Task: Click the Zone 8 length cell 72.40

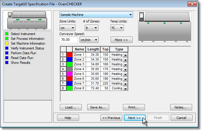Action: tap(93, 88)
